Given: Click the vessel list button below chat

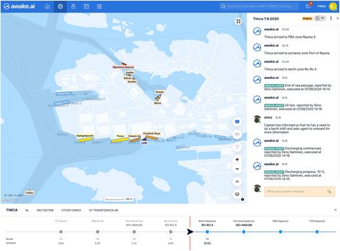Looking at the screenshot, I should [237, 134].
